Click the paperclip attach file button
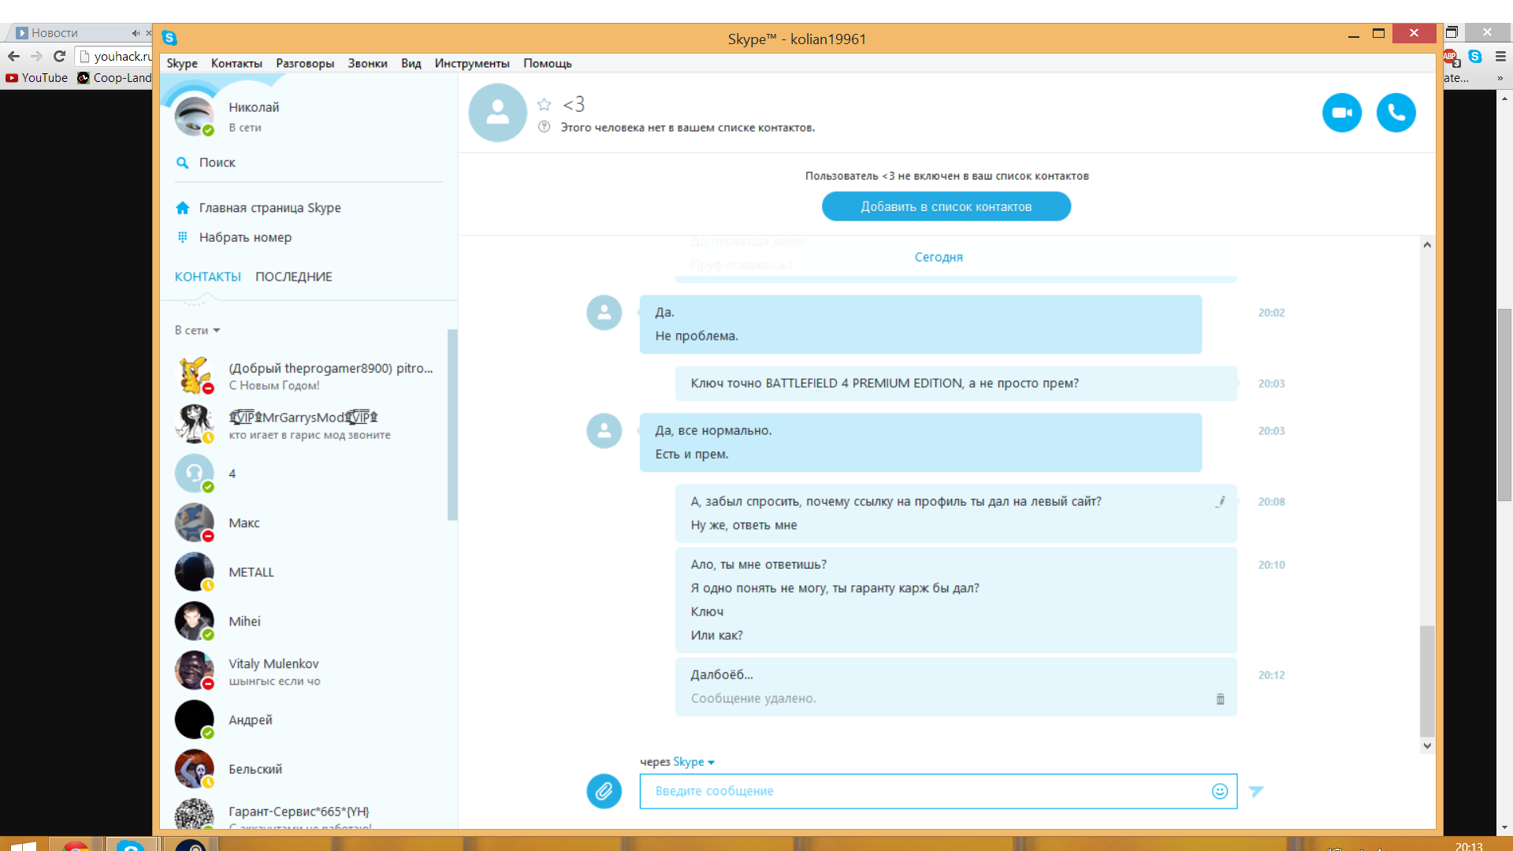Image resolution: width=1513 pixels, height=851 pixels. (604, 791)
